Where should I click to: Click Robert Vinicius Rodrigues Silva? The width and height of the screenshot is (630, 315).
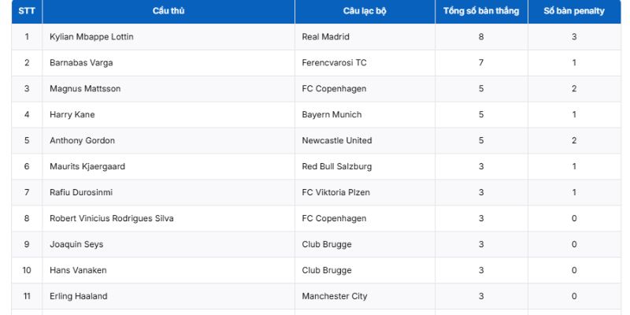[111, 218]
